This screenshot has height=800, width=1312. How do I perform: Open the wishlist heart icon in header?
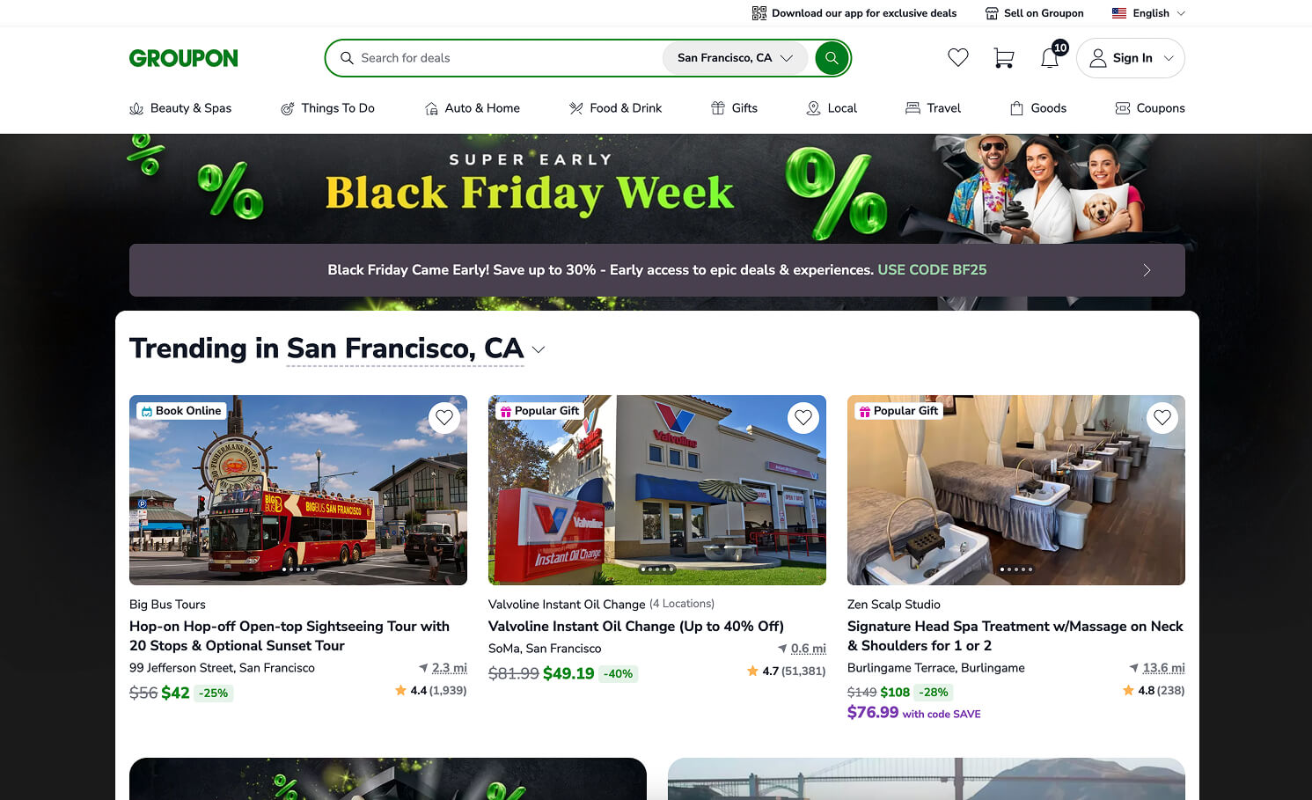click(958, 58)
